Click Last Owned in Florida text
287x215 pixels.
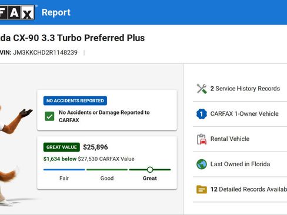pos(240,164)
